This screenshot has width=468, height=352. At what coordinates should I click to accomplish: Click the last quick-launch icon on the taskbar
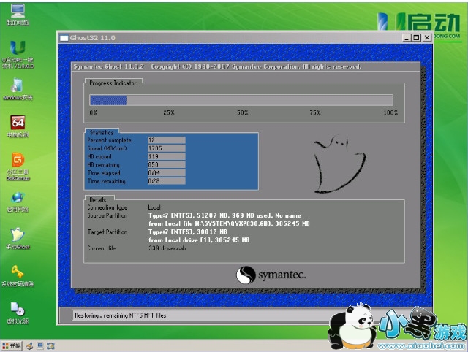[x=50, y=345]
